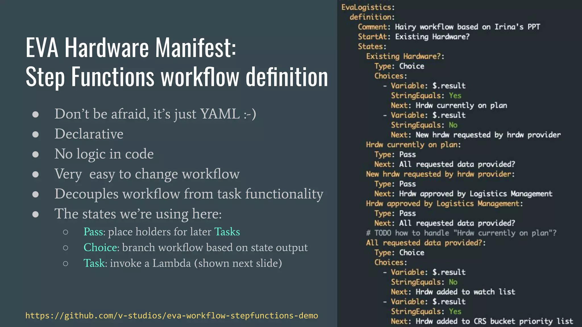Click the 'EvaLogistics:' line in the code
582x327 pixels.
click(368, 7)
